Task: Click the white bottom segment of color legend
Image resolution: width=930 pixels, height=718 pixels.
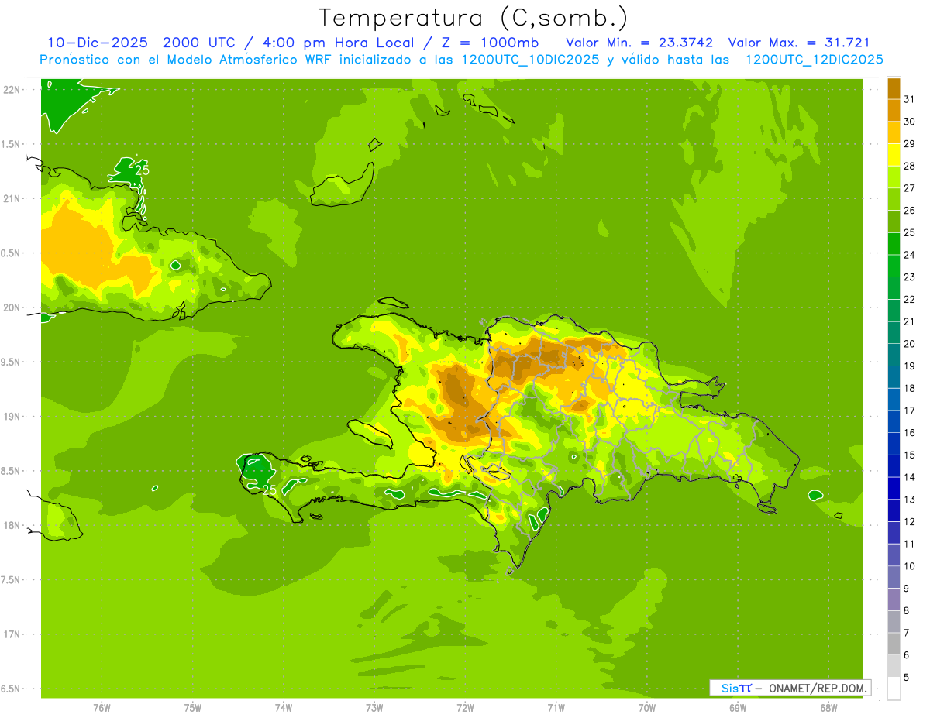Action: click(894, 689)
